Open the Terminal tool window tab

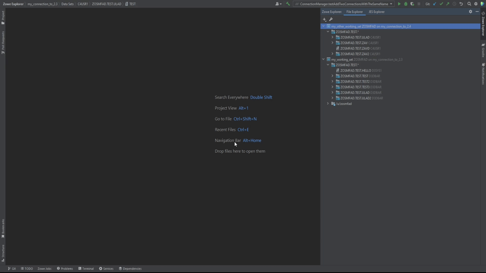86,268
